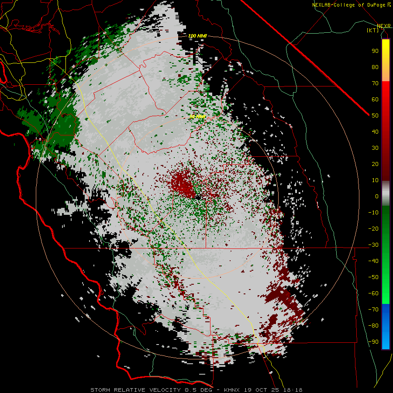Click the -20 value on velocity scale
Image resolution: width=393 pixels, height=393 pixels.
(x=373, y=229)
